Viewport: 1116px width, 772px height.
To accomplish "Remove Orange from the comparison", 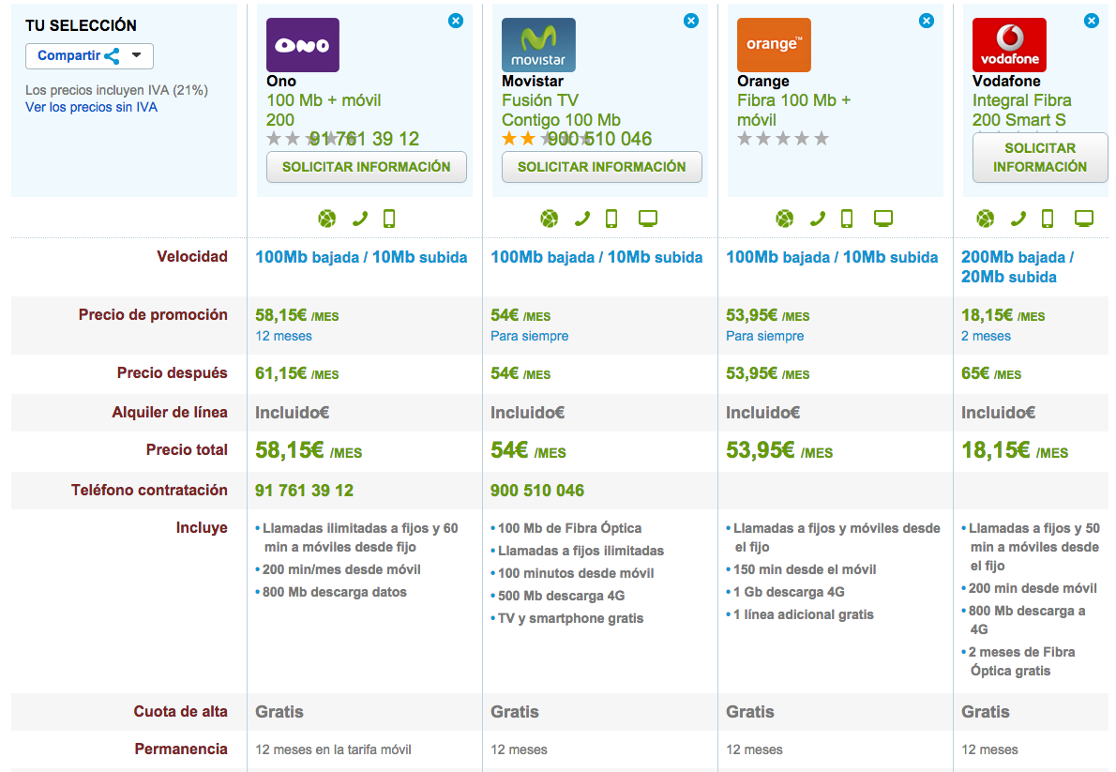I will pyautogui.click(x=927, y=21).
